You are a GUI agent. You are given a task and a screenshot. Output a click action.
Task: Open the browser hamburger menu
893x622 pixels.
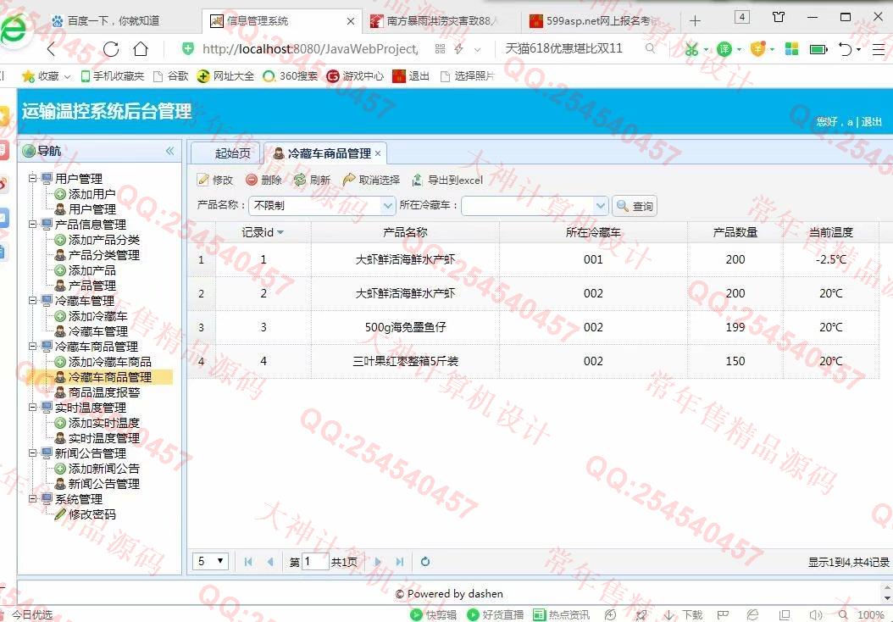[x=879, y=49]
